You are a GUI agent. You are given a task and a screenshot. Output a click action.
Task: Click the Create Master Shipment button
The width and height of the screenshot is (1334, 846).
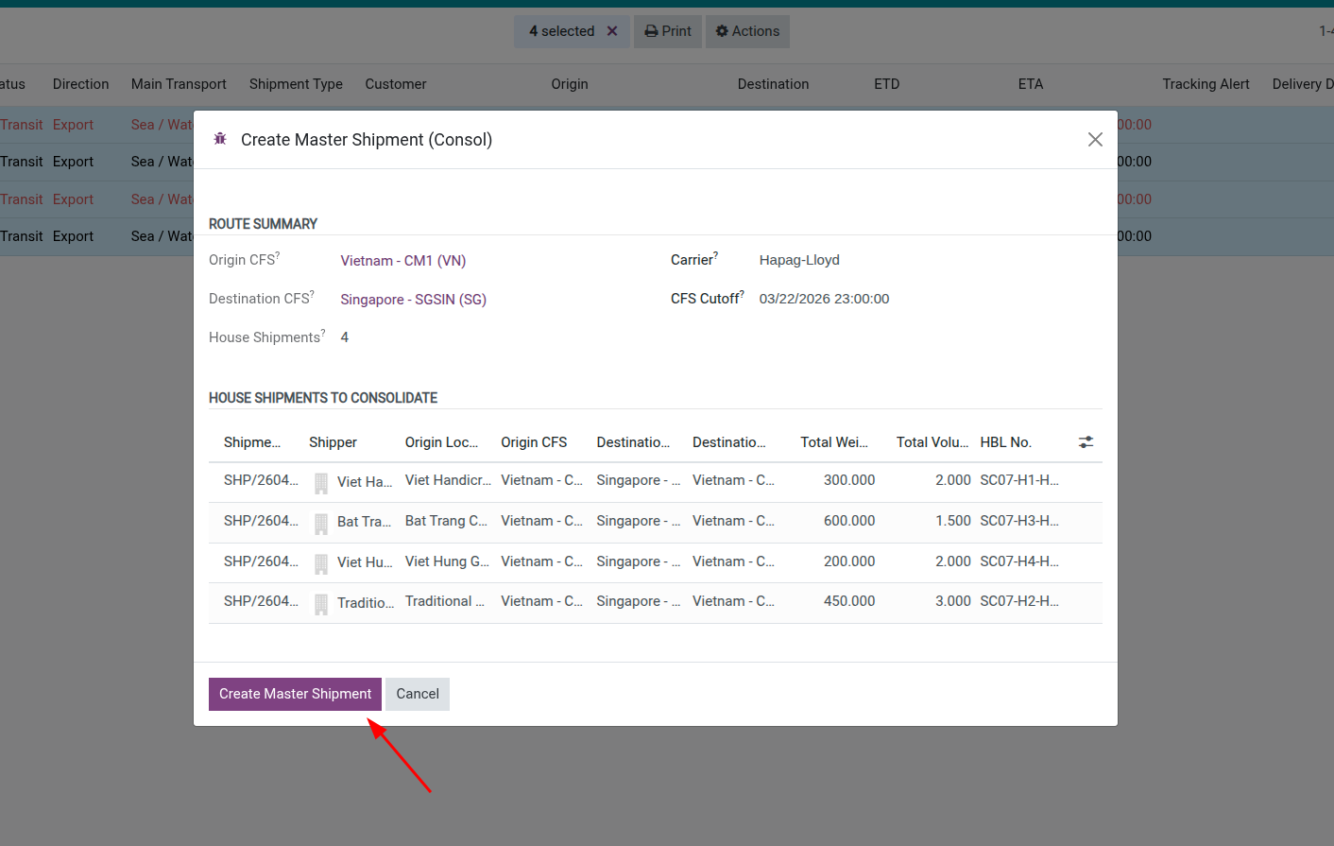coord(294,694)
